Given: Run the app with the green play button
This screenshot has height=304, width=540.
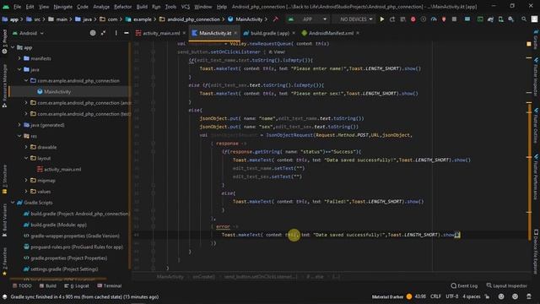Looking at the screenshot, I should (382, 19).
